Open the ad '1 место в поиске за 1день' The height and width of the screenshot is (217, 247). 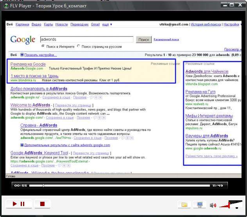(34, 76)
